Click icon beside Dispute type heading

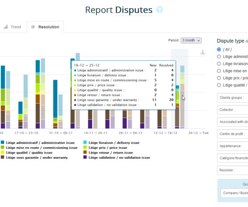point(247,41)
